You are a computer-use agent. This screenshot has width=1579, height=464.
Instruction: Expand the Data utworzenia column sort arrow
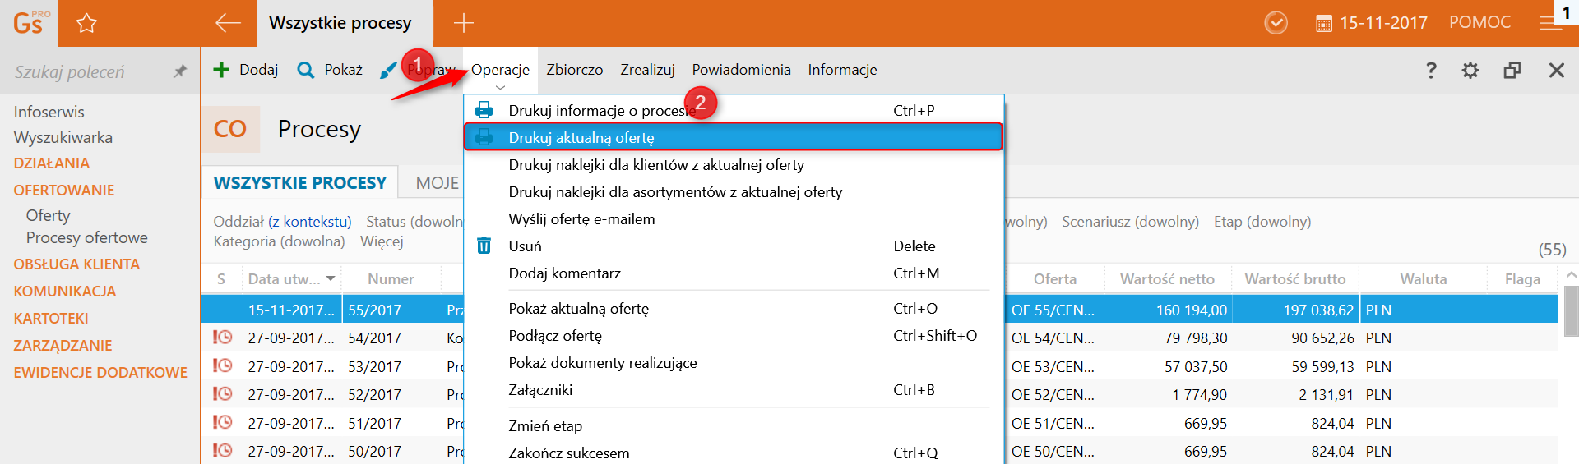coord(331,279)
